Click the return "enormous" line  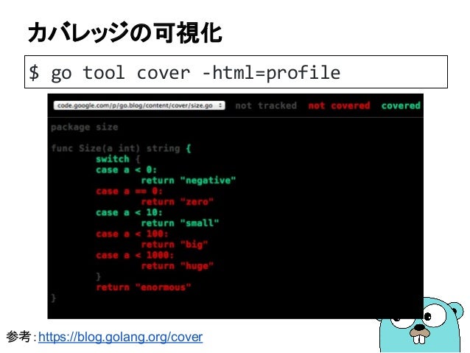[x=143, y=287]
